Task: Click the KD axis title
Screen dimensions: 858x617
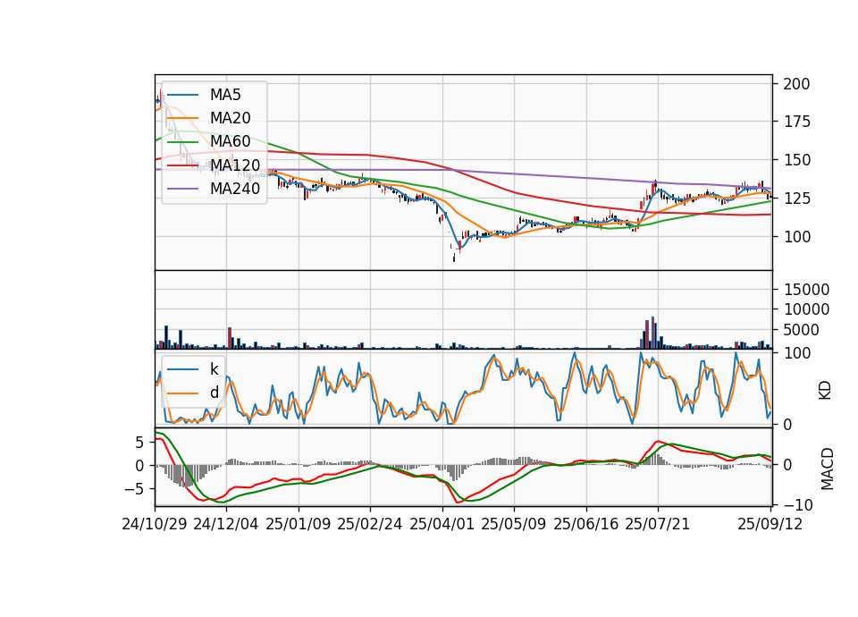Action: pos(825,391)
